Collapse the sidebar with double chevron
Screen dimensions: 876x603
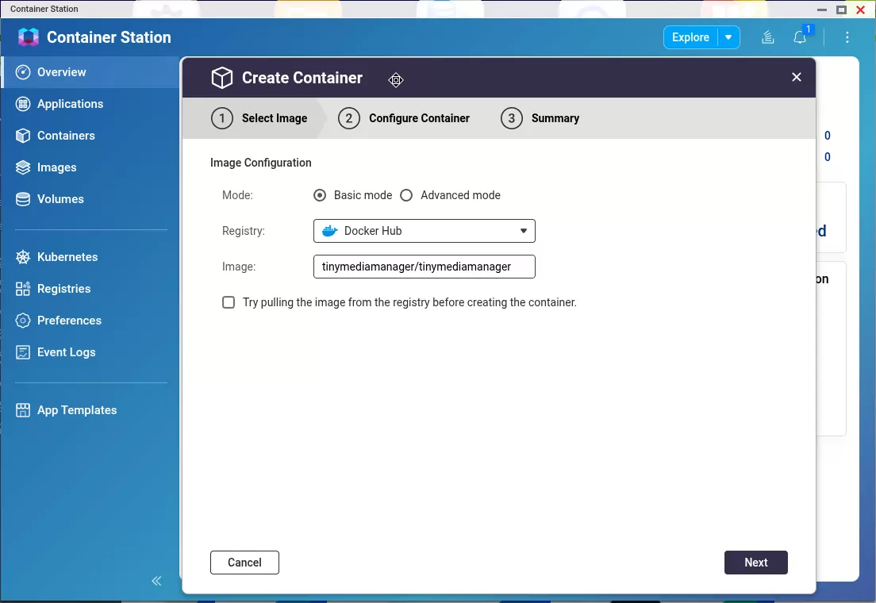point(156,581)
